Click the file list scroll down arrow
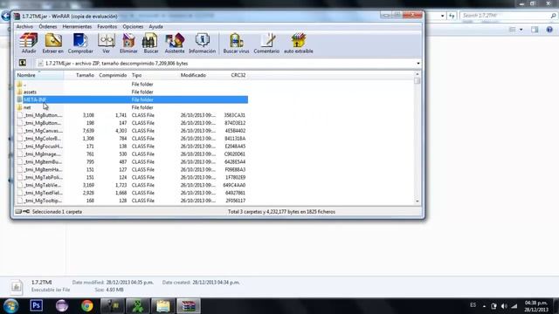This screenshot has width=559, height=314. (418, 201)
